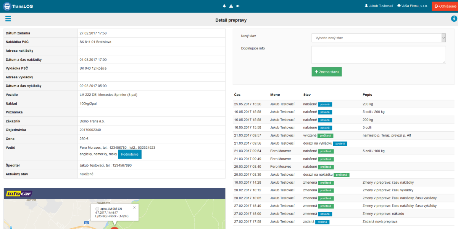This screenshot has height=229, width=458.
Task: Open the 'Vyberte nový stav' dropdown
Action: click(379, 38)
